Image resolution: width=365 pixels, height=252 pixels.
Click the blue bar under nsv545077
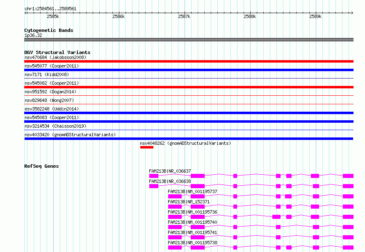(189, 70)
